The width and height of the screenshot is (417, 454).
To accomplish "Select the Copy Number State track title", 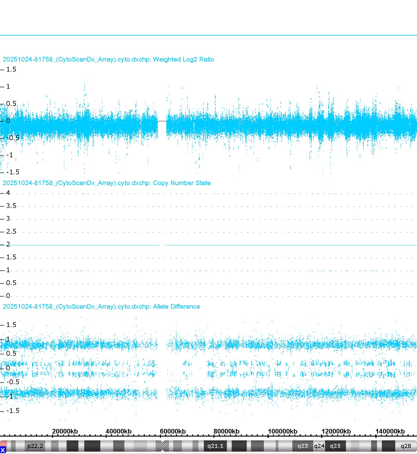I will [x=107, y=183].
